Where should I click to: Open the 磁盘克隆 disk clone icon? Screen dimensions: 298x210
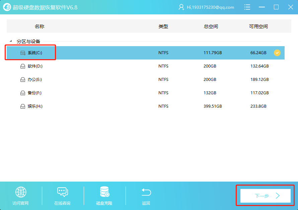pyautogui.click(x=104, y=192)
